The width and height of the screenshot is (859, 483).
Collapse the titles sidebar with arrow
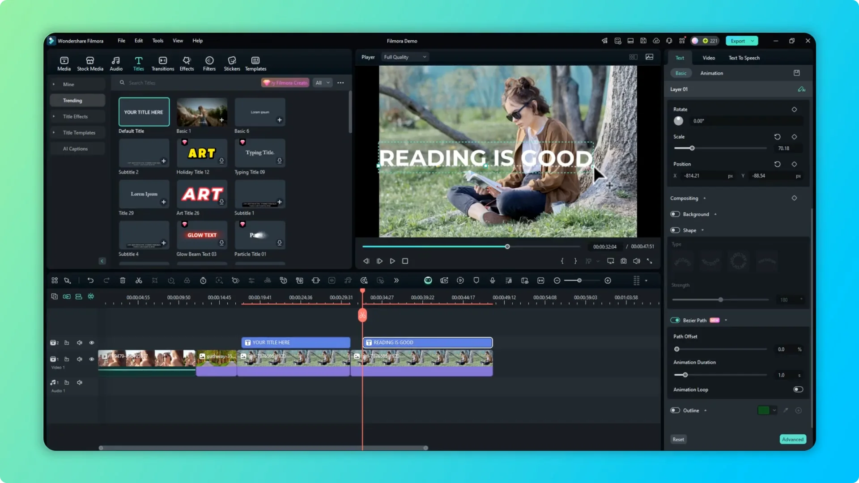[x=102, y=261]
